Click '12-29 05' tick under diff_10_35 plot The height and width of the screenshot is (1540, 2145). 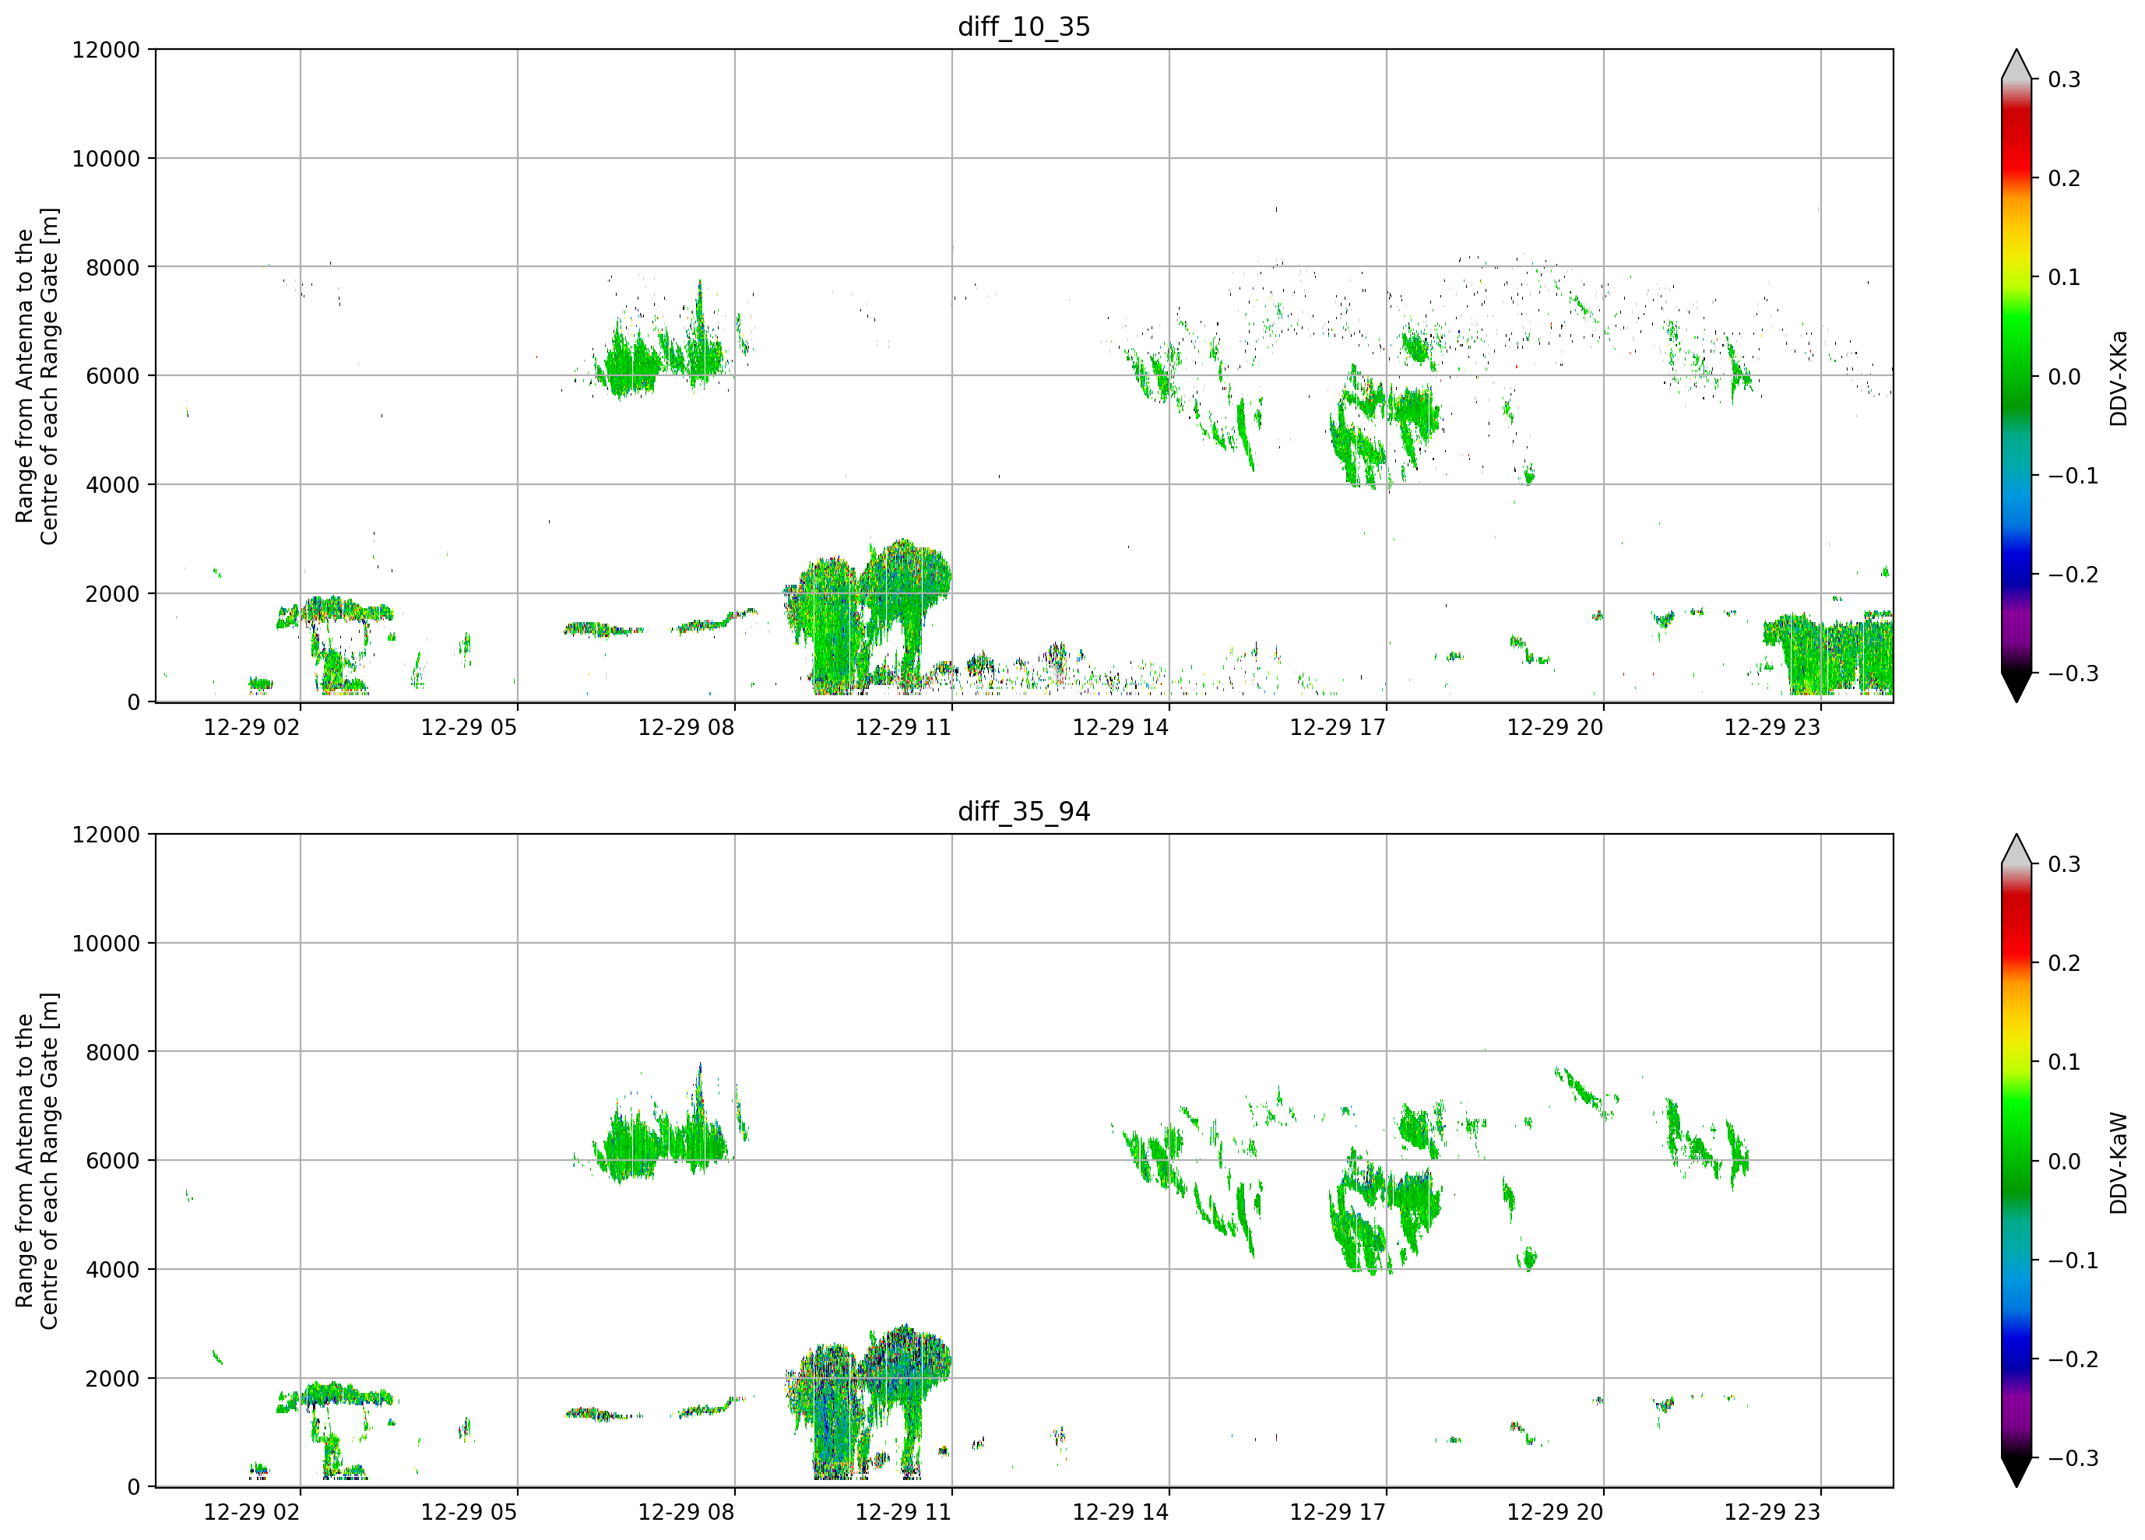tap(469, 727)
